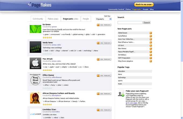Click the arrow icon beside US Govt
Screen dimensions: 183x119
pyautogui.click(x=151, y=45)
